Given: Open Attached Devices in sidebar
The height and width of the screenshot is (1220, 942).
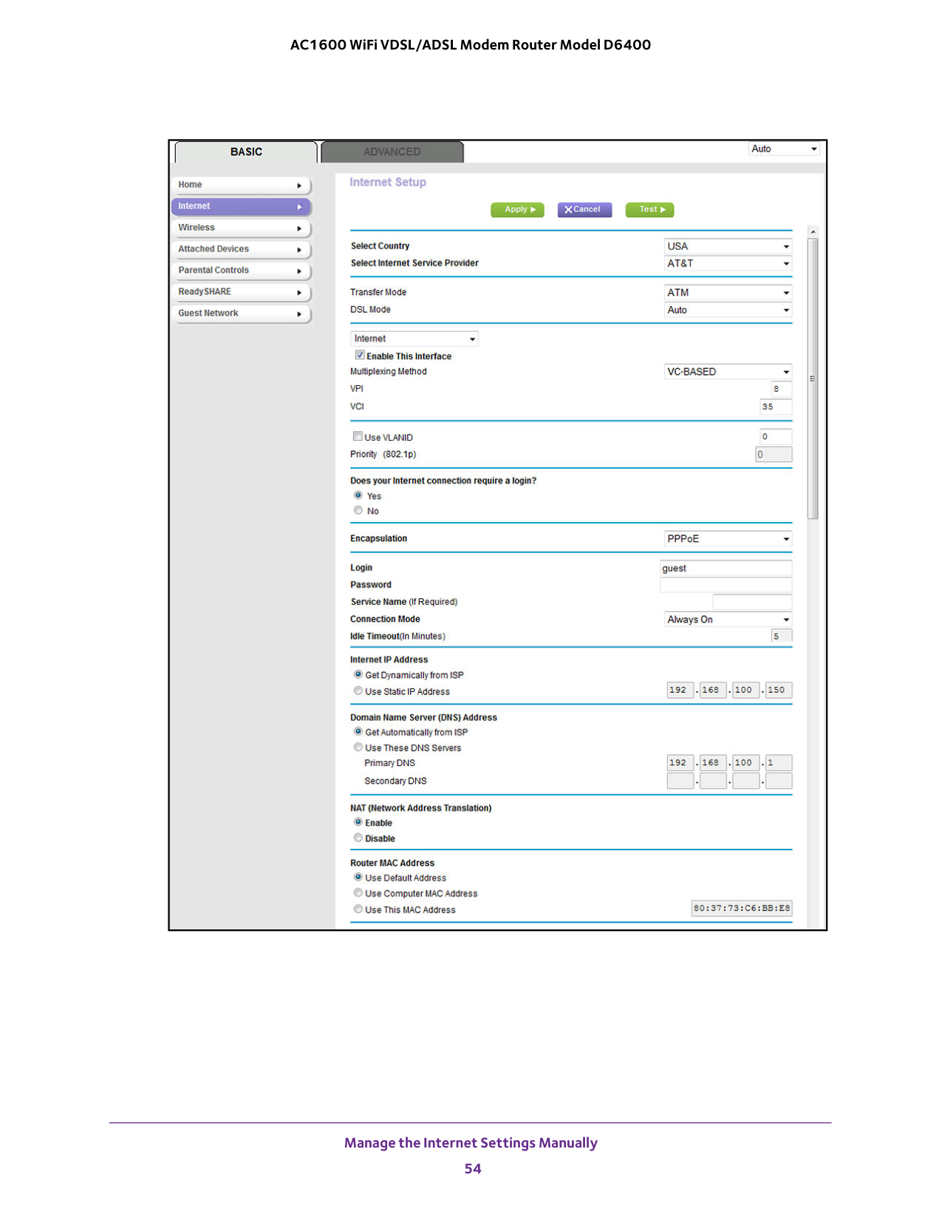Looking at the screenshot, I should (x=241, y=249).
